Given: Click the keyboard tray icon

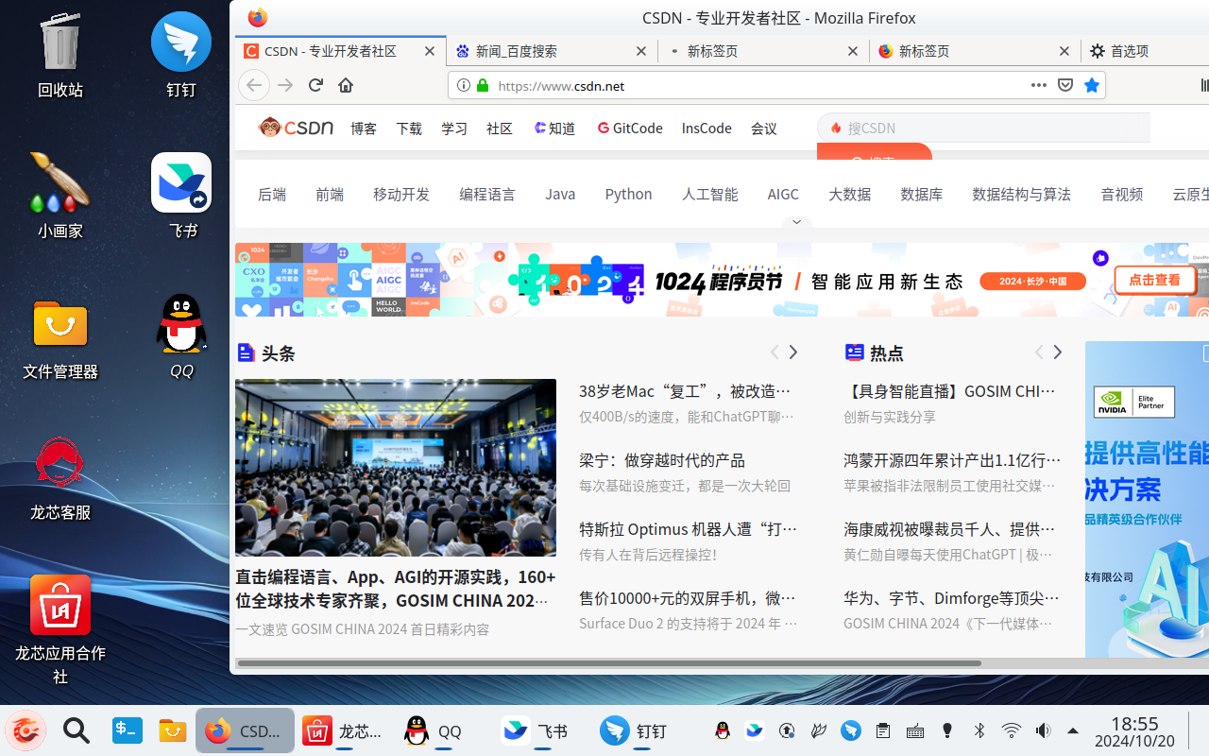Looking at the screenshot, I should point(914,730).
